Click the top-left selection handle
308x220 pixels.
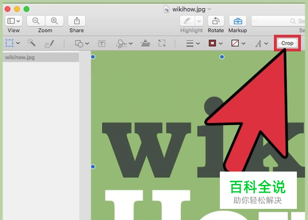(x=93, y=57)
